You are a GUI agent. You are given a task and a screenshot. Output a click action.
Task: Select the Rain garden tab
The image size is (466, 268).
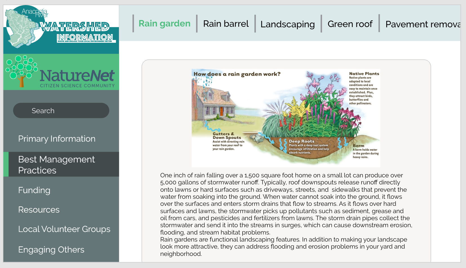tap(165, 23)
